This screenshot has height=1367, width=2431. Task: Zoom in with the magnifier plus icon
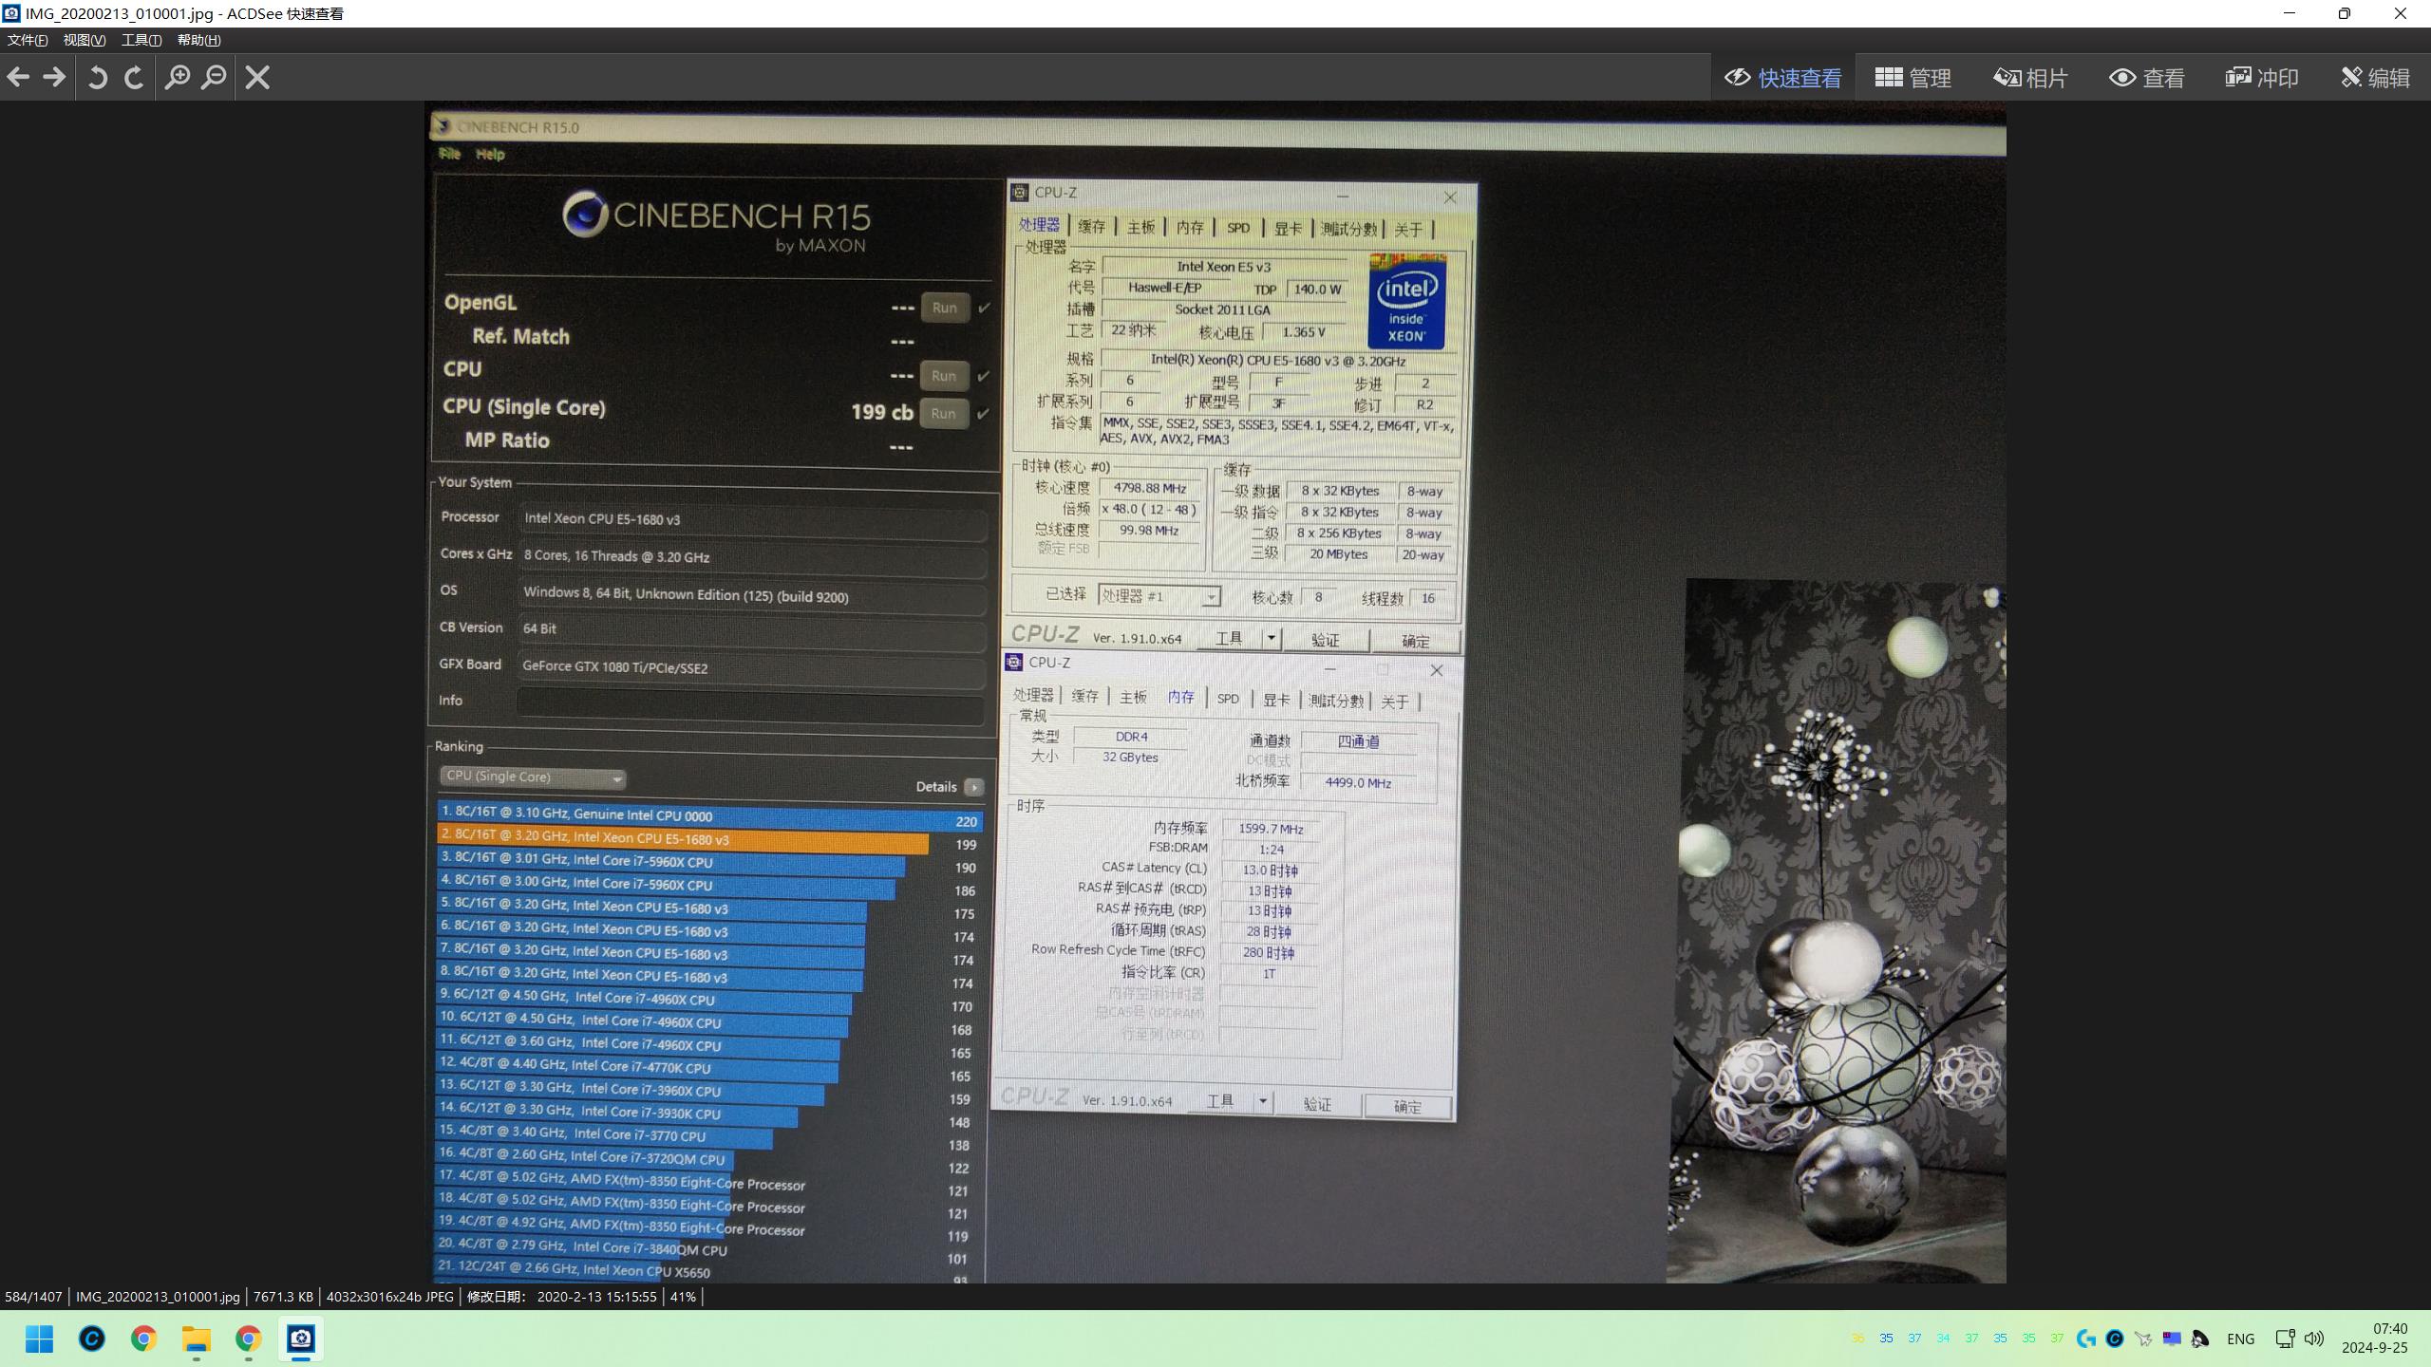[178, 77]
